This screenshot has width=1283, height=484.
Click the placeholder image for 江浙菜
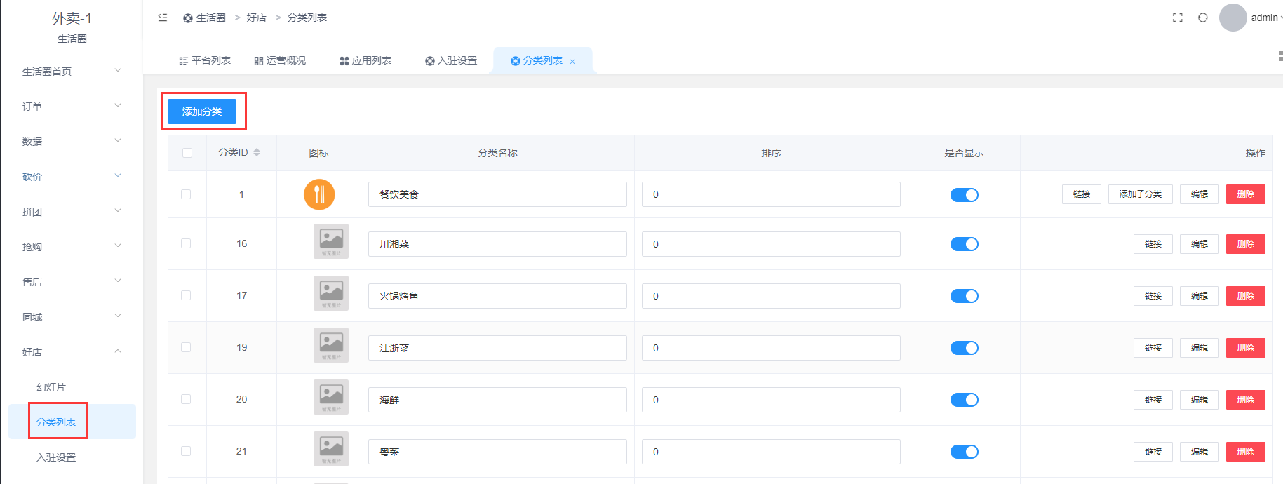(x=331, y=345)
